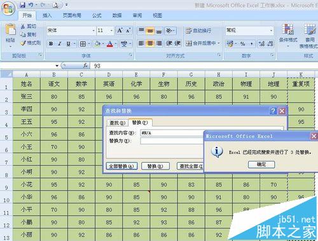Screen dimensions: 318x241
Task: Open Format as Table
Action: pyautogui.click(x=308, y=36)
